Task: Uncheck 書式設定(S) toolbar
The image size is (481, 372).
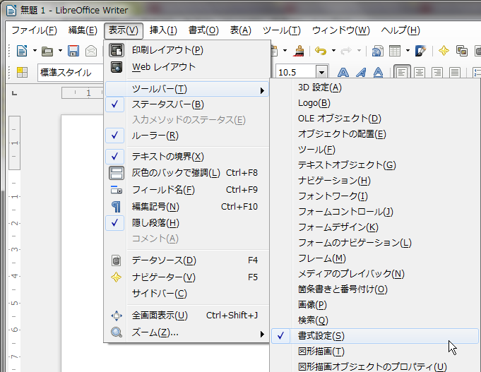Action: [x=375, y=336]
